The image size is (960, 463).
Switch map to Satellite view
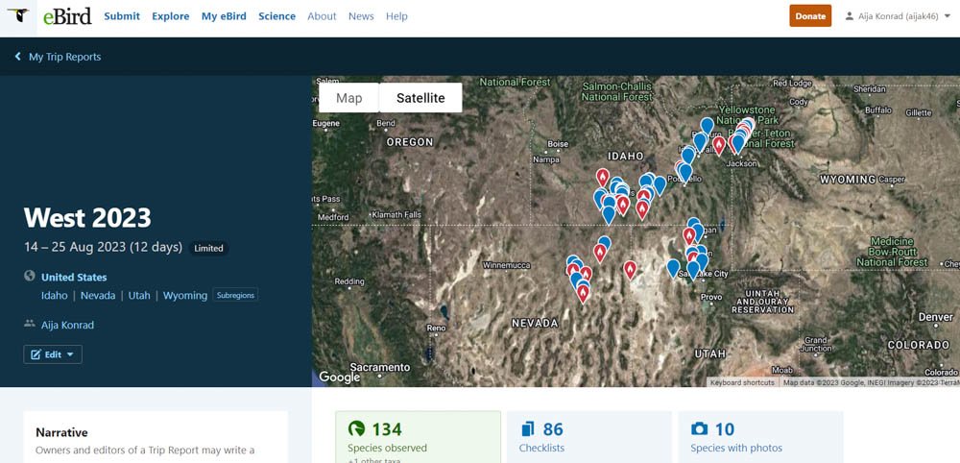pos(420,98)
